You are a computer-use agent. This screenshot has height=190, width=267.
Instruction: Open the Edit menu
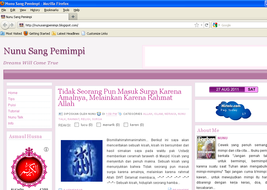click(x=13, y=10)
